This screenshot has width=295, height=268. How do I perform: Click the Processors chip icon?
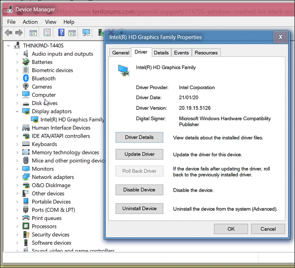coord(26,226)
